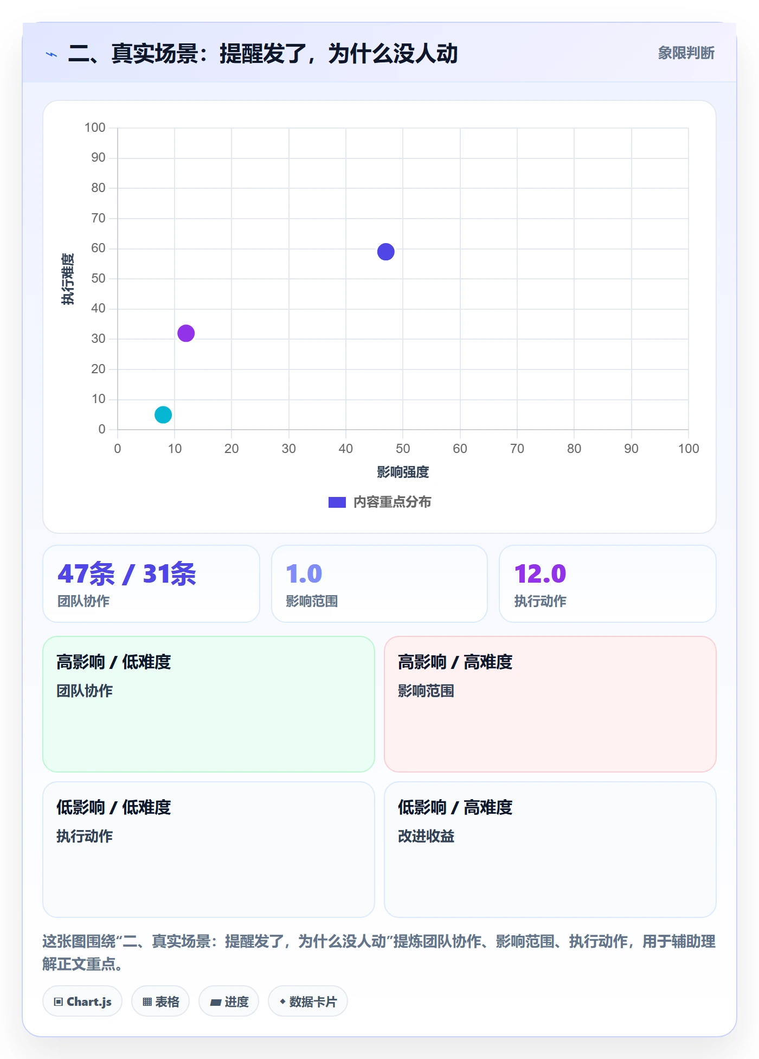Click the 47条 / 31条 团队协作 stat card

click(151, 584)
